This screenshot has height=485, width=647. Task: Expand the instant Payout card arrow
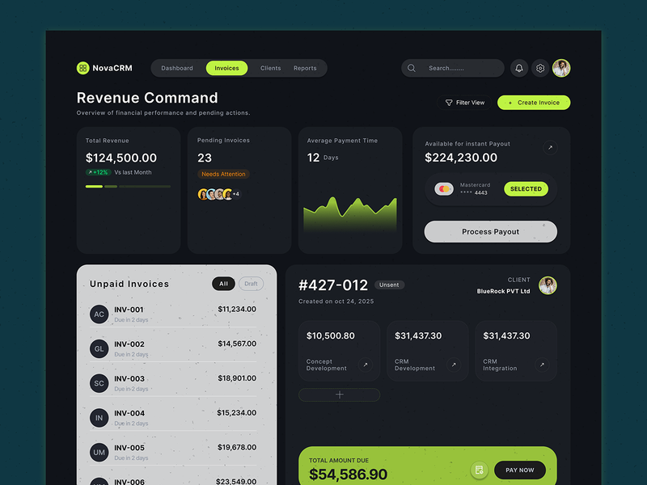(x=552, y=147)
